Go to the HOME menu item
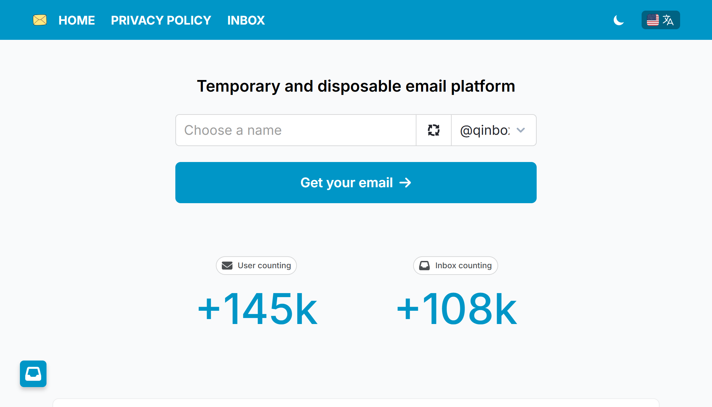Image resolution: width=712 pixels, height=407 pixels. pos(77,20)
